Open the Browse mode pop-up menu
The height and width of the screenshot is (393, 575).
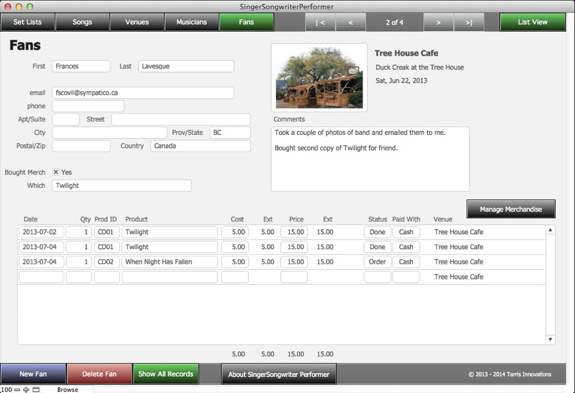tap(67, 389)
